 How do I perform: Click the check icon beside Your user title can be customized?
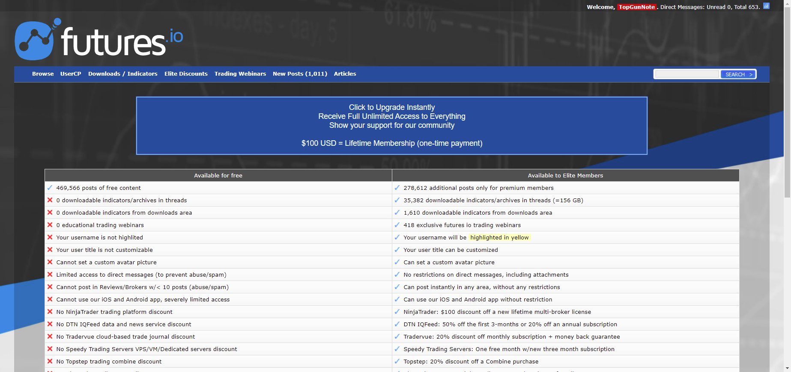[x=397, y=250]
